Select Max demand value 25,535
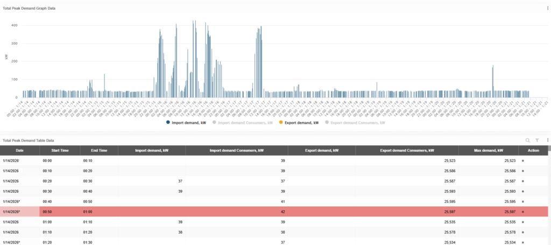 click(x=510, y=222)
